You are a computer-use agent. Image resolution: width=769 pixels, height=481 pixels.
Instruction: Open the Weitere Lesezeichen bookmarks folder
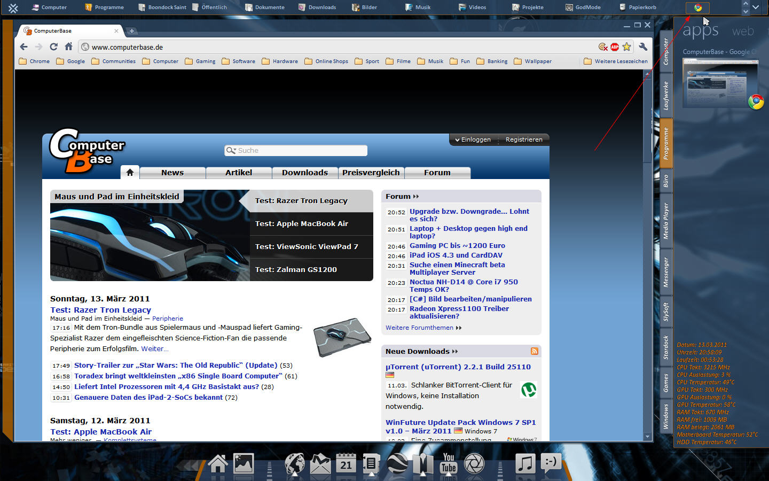point(616,61)
